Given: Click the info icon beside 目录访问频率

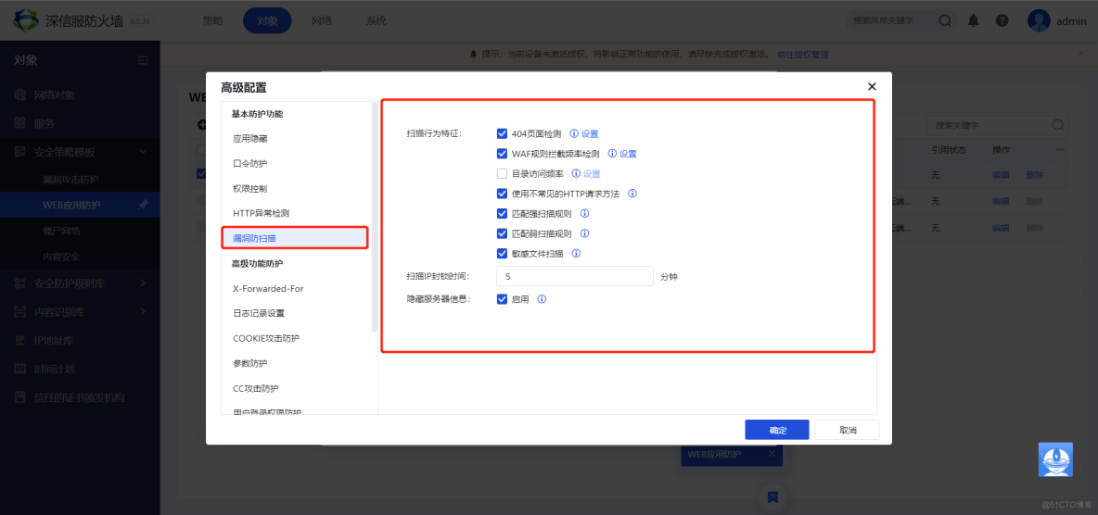Looking at the screenshot, I should (x=576, y=173).
